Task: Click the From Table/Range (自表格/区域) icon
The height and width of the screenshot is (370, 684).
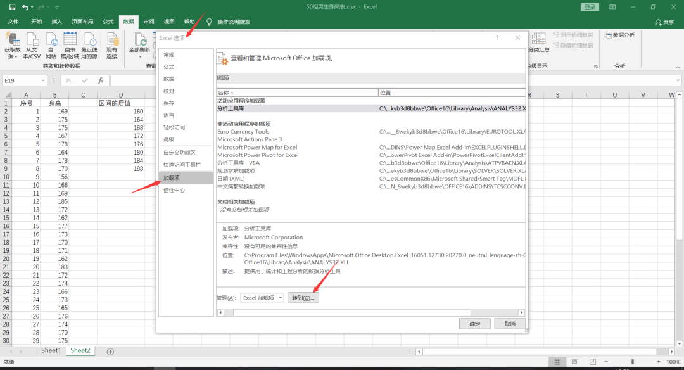Action: [70, 46]
